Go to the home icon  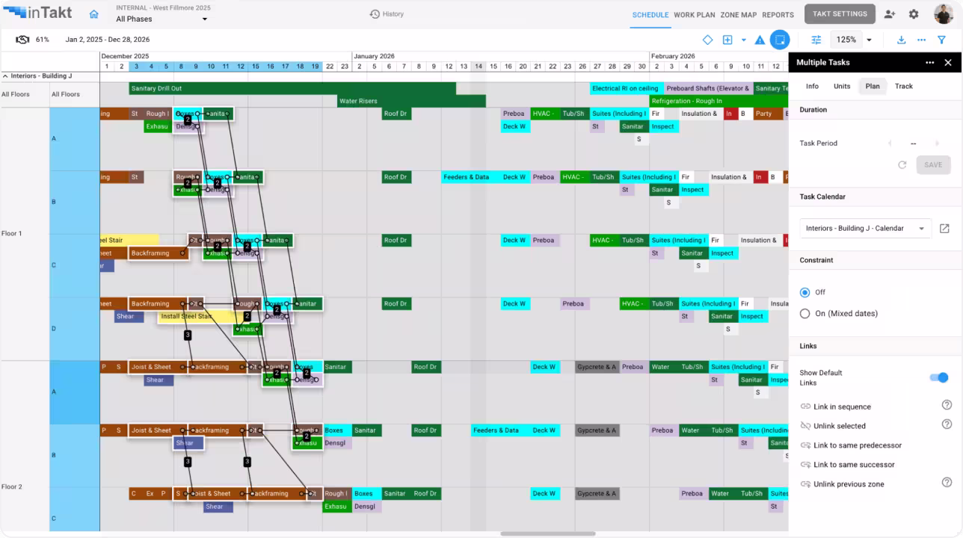pyautogui.click(x=93, y=14)
